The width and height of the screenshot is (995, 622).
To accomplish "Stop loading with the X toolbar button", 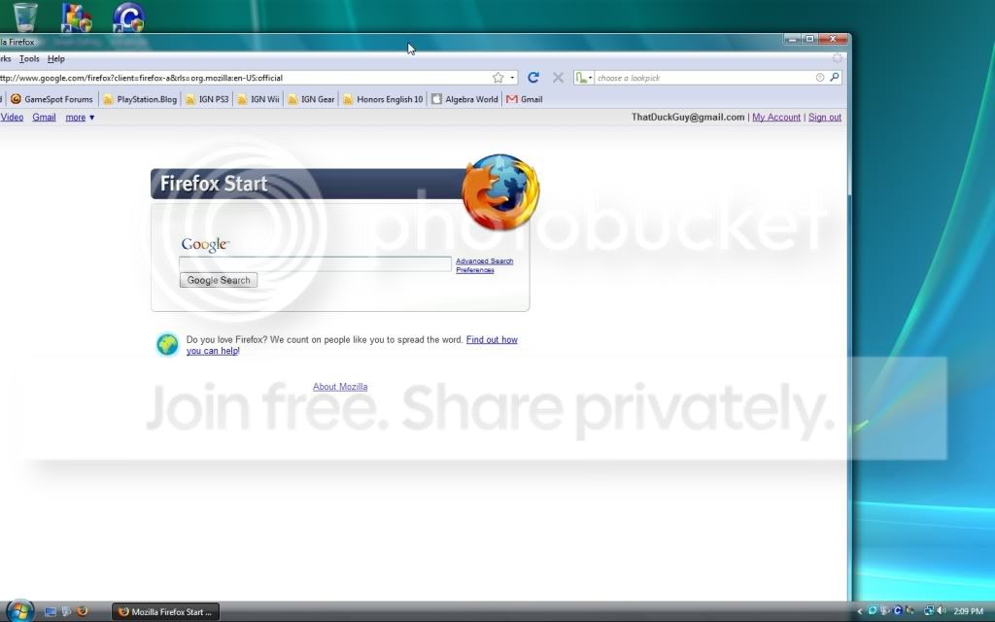I will pos(558,78).
